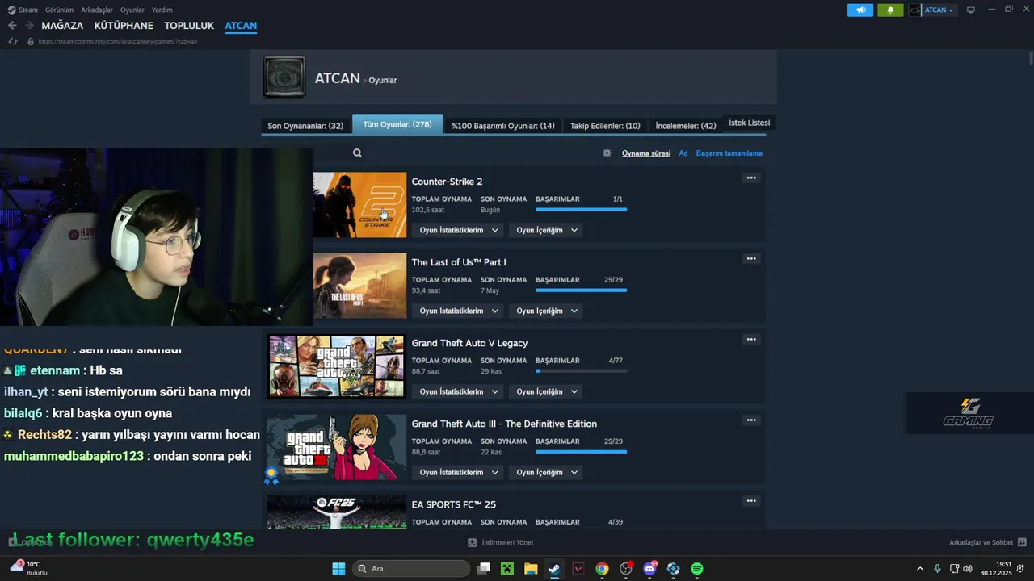Go to KÜTÜPHANE section
The image size is (1034, 581).
(124, 26)
